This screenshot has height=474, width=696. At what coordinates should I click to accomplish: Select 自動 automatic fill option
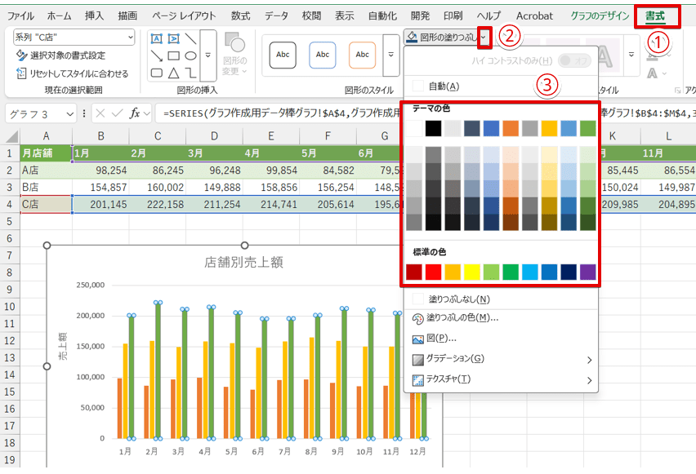444,86
